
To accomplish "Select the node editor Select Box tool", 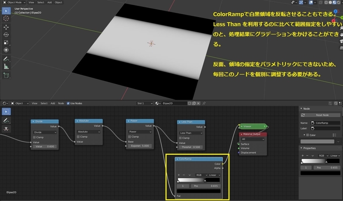I will [6, 112].
